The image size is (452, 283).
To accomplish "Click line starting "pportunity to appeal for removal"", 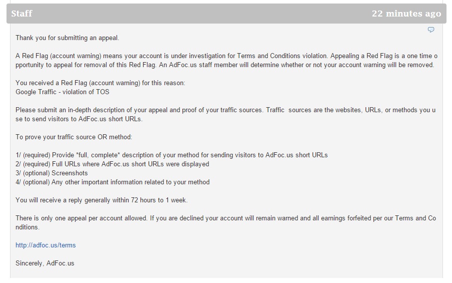I will [224, 65].
